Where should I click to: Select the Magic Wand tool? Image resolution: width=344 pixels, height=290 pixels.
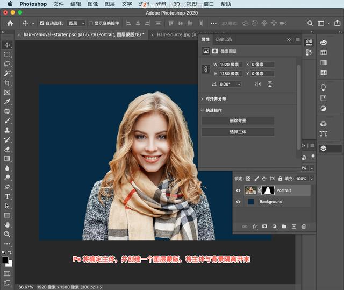click(x=8, y=73)
